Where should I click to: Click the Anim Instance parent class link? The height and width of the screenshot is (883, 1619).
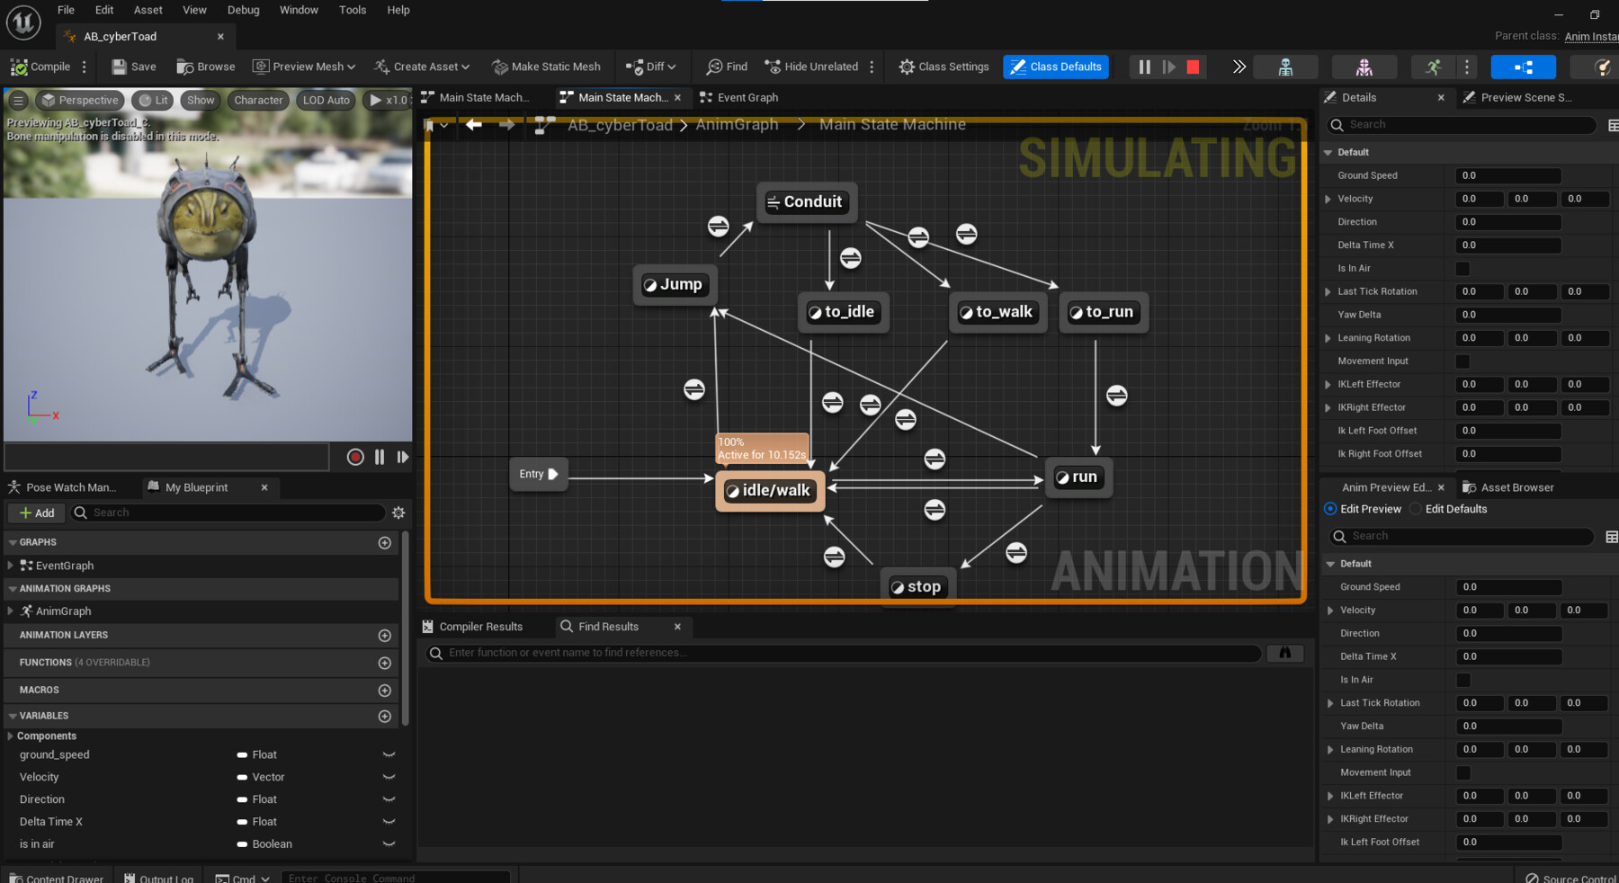pyautogui.click(x=1590, y=36)
